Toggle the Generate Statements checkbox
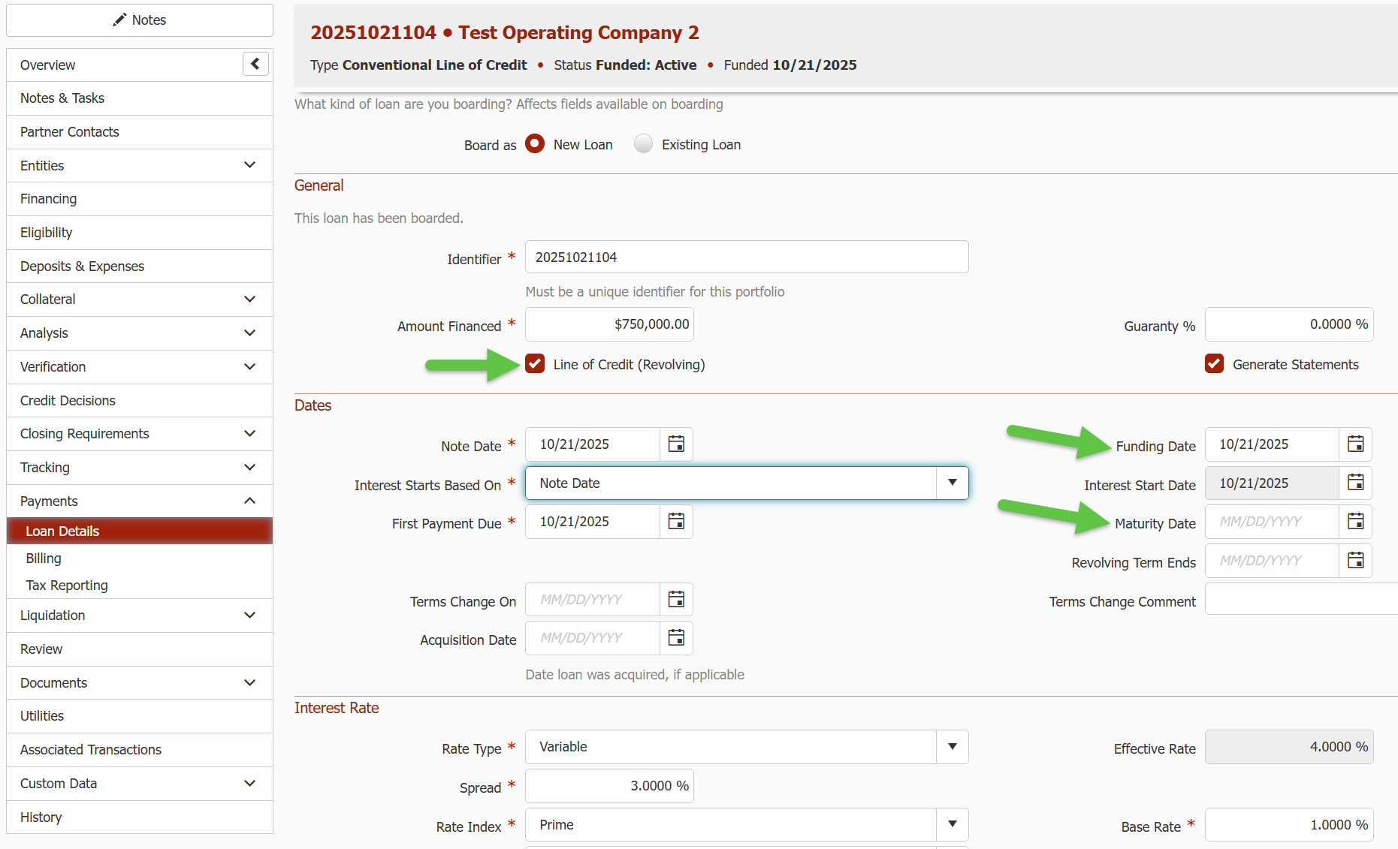This screenshot has height=849, width=1398. [1214, 364]
